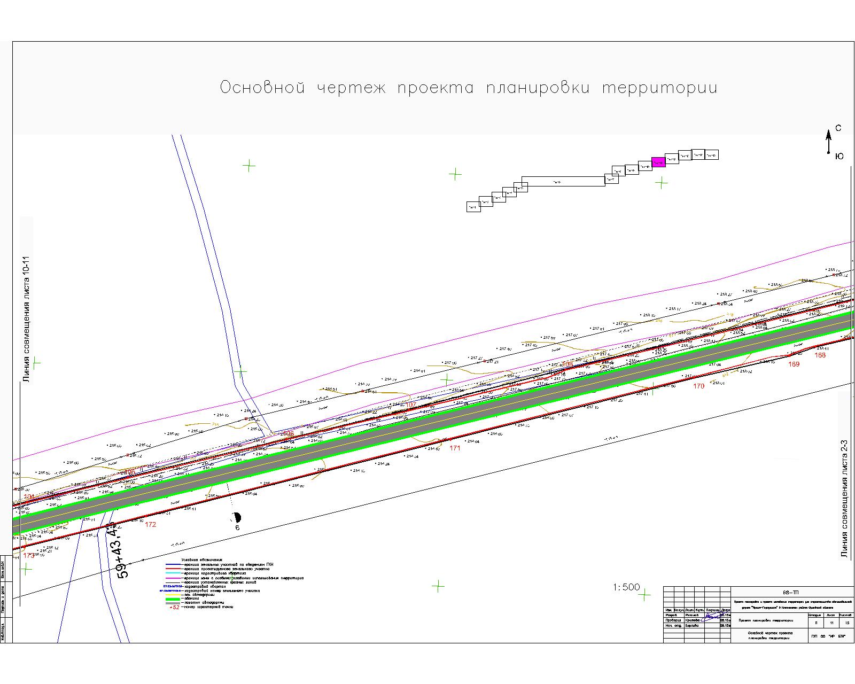This screenshot has height=684, width=855.
Task: Click the yellow road axis sample in the legend
Action: click(174, 594)
